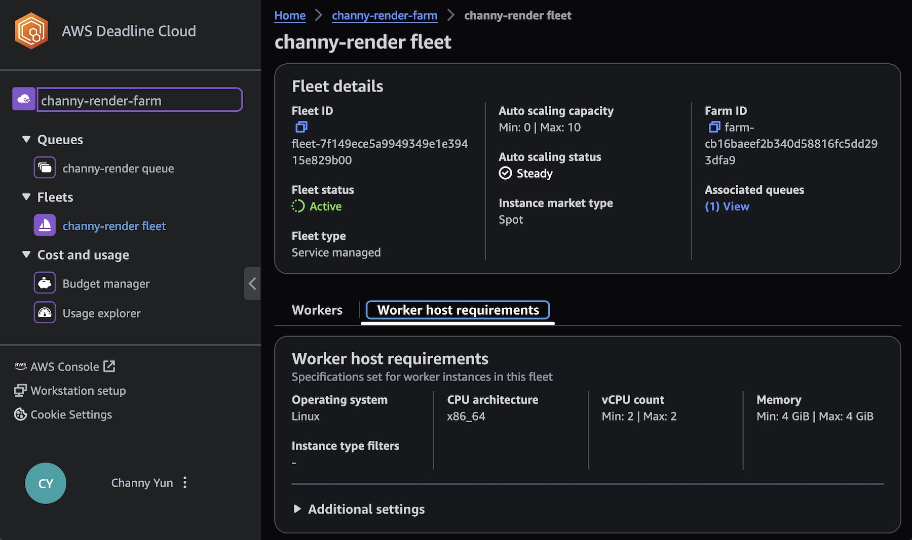Collapse the sidebar with the chevron handle
Screen dimensions: 912x540
pyautogui.click(x=252, y=283)
